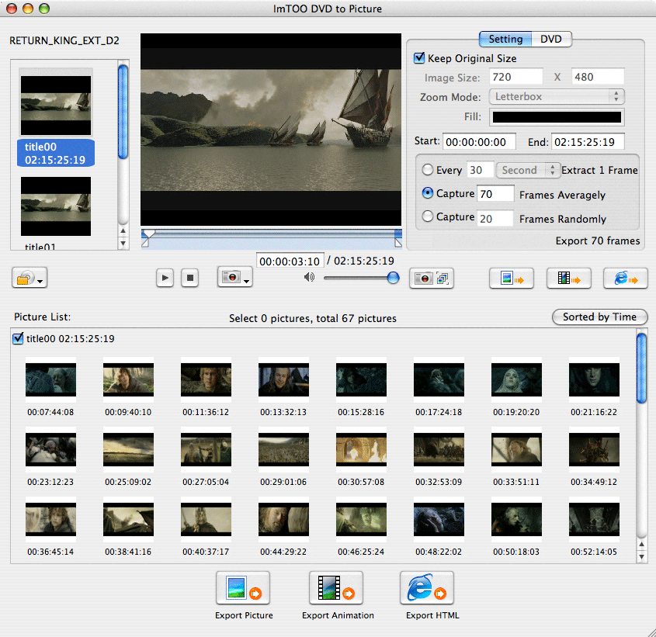The image size is (656, 637).
Task: Click the small export HTML toolbar icon
Action: tap(626, 279)
